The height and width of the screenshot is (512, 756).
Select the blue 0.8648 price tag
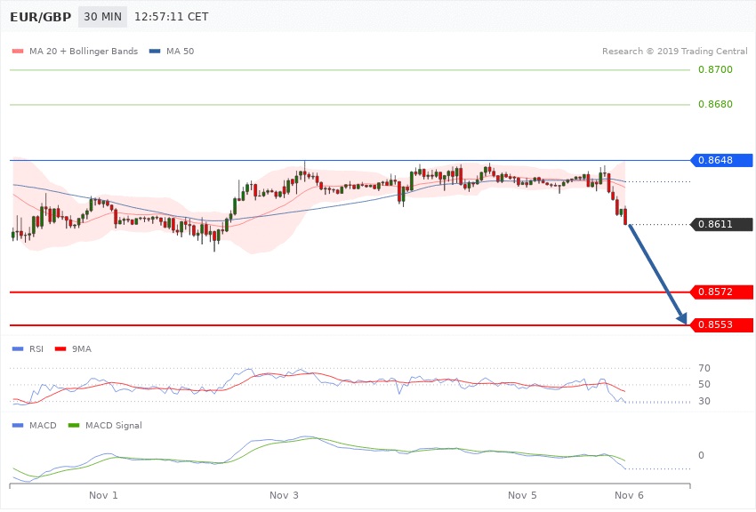pos(721,161)
